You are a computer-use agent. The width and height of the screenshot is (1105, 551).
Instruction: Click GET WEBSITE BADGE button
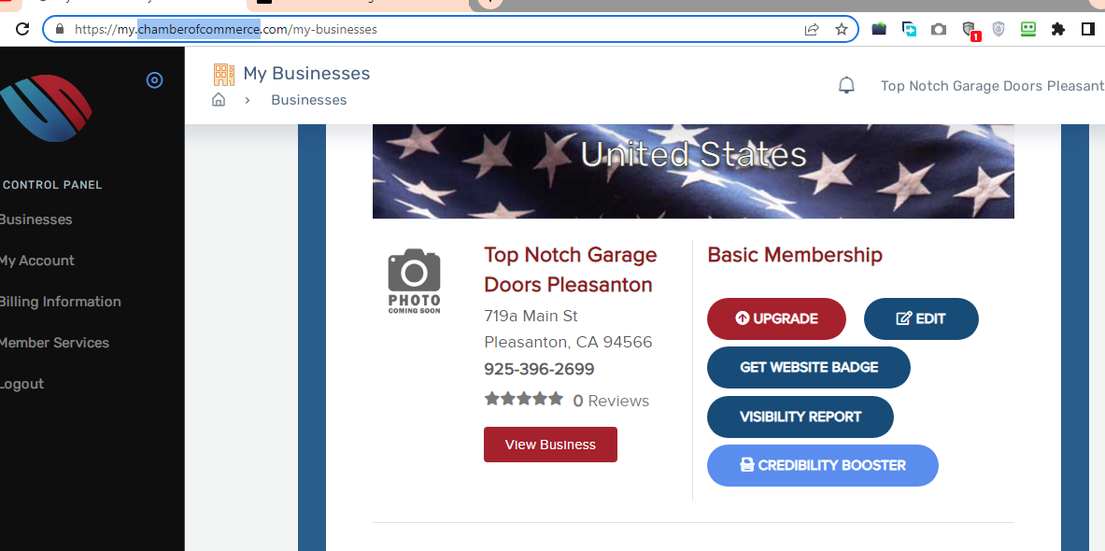pyautogui.click(x=808, y=367)
